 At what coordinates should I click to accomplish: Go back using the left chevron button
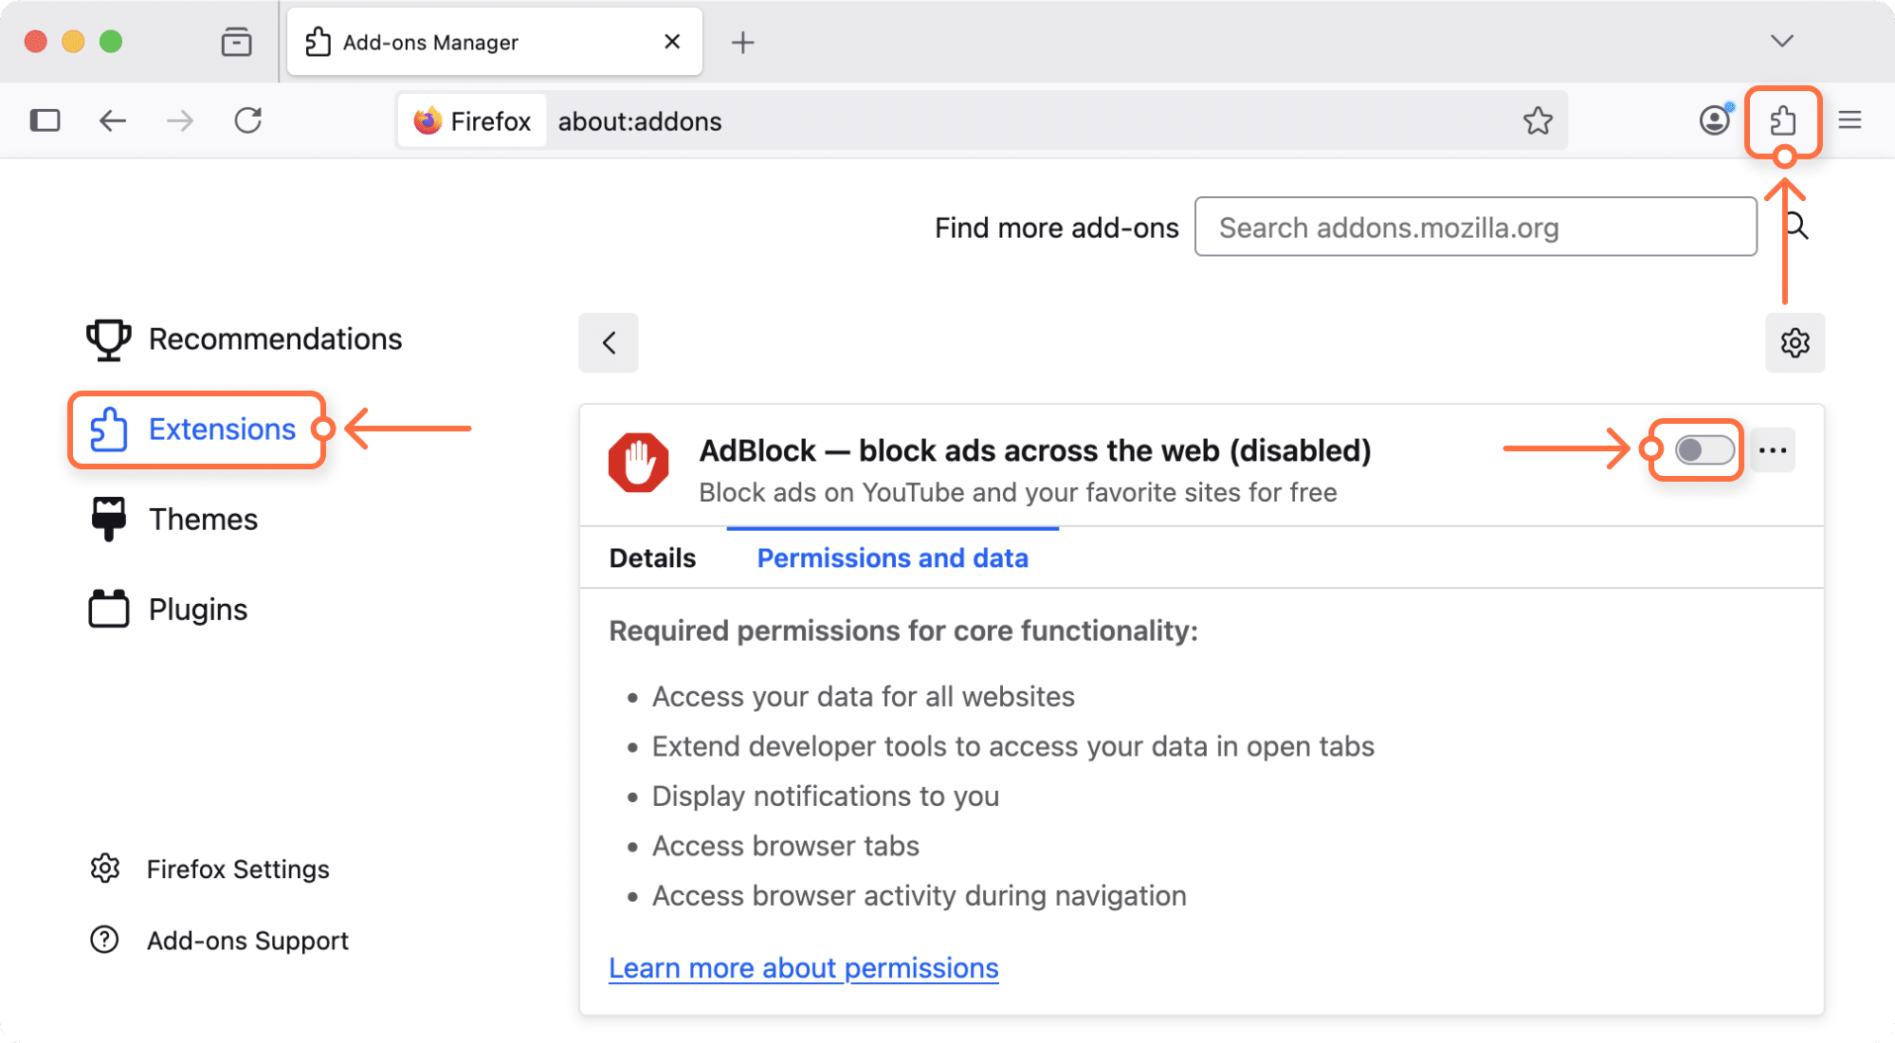coord(608,342)
